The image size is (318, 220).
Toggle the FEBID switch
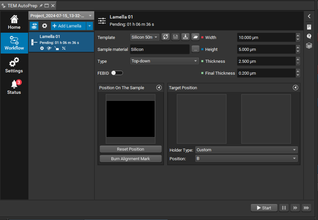click(x=117, y=73)
